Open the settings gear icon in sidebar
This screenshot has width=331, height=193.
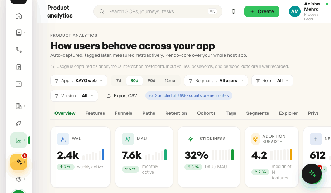19,179
